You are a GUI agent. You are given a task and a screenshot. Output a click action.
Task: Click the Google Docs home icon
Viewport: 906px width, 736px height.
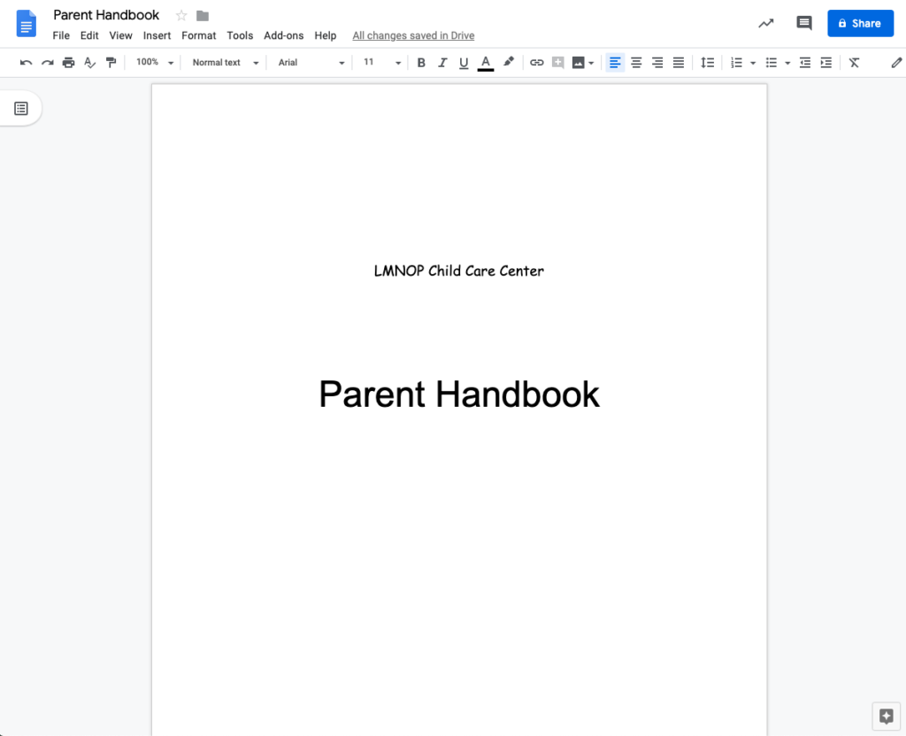tap(26, 23)
